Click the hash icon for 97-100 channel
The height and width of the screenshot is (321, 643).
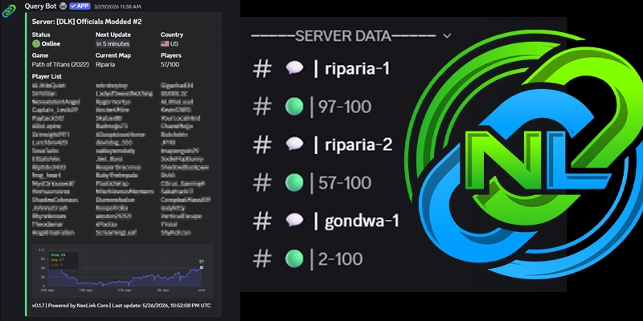coord(262,107)
